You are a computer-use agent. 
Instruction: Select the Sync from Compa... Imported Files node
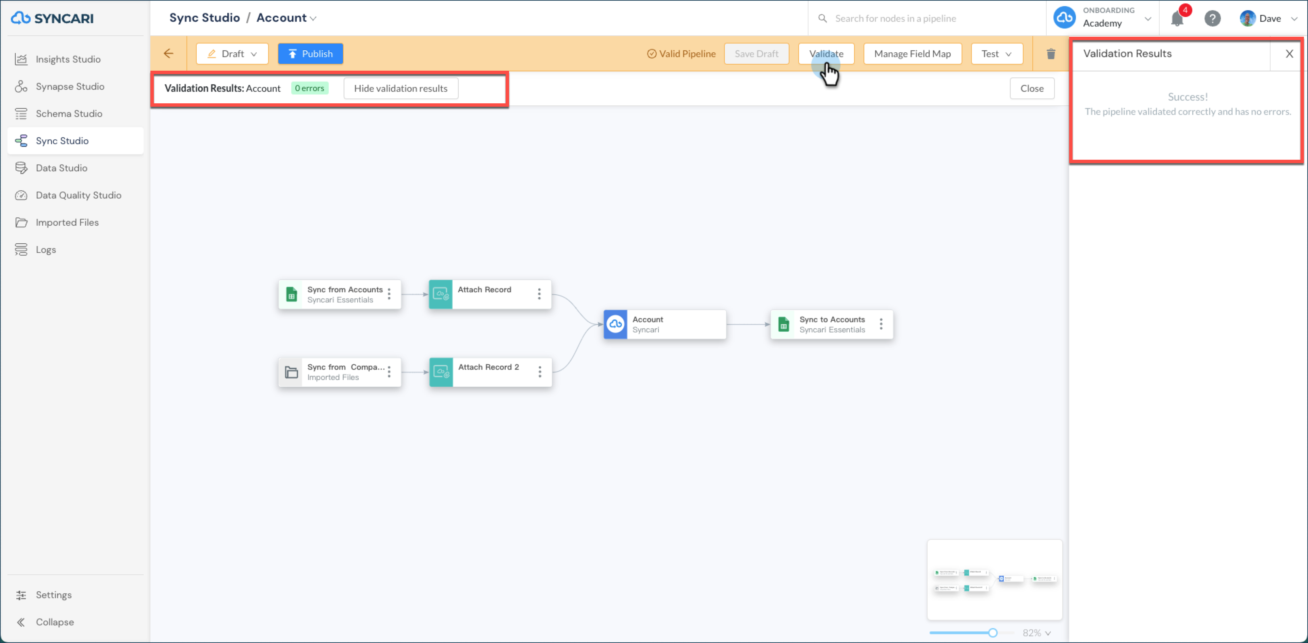click(340, 372)
